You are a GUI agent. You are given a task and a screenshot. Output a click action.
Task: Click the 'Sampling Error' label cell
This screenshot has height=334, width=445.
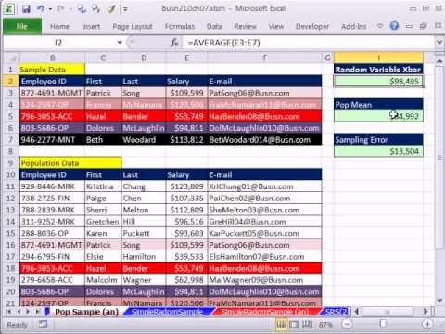(x=378, y=140)
